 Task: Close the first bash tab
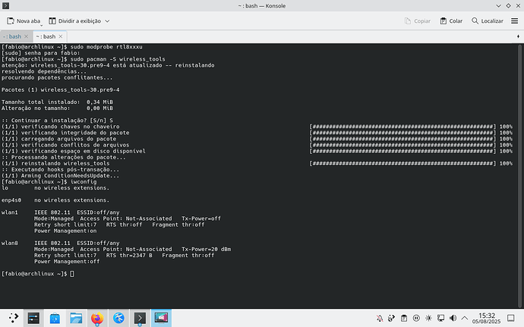pyautogui.click(x=28, y=36)
